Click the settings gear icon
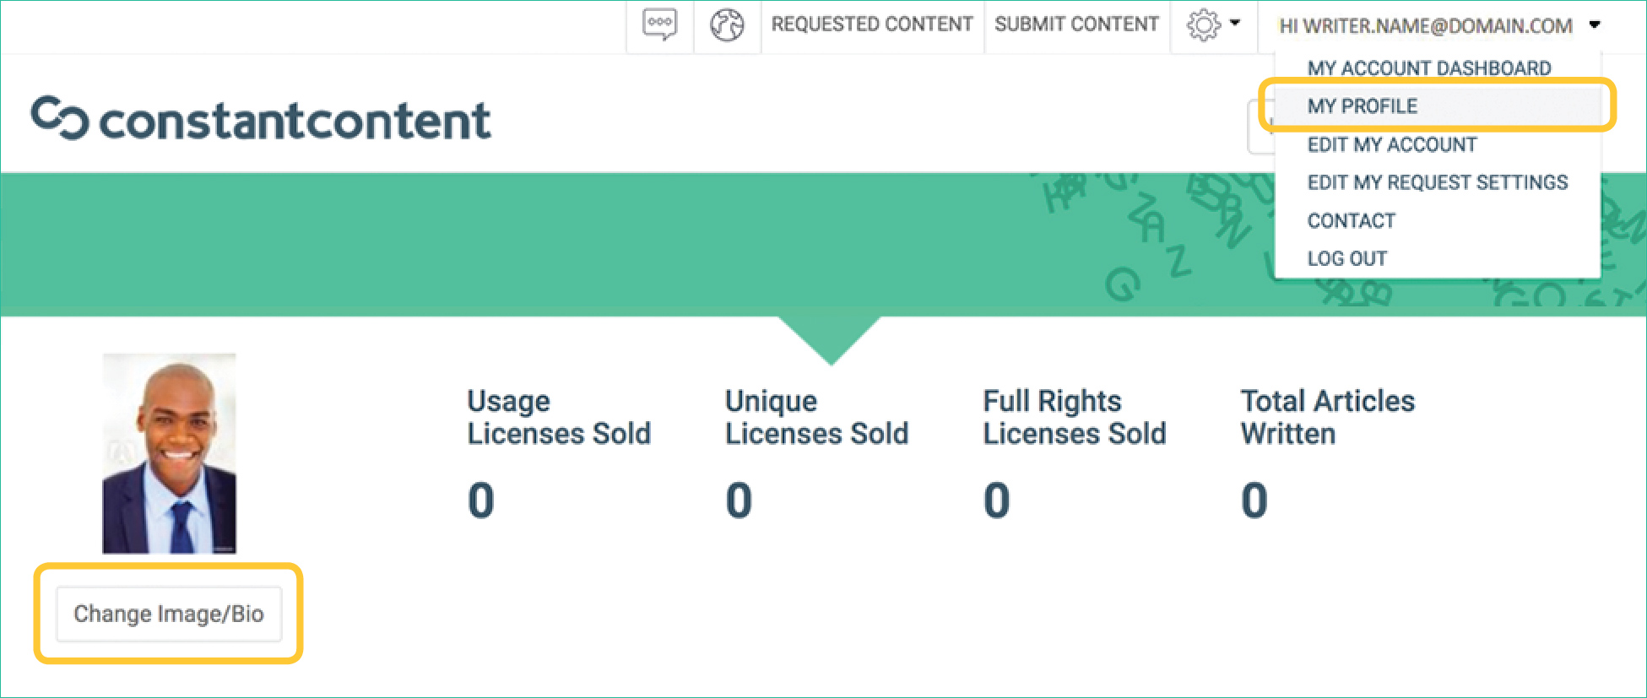 point(1203,25)
